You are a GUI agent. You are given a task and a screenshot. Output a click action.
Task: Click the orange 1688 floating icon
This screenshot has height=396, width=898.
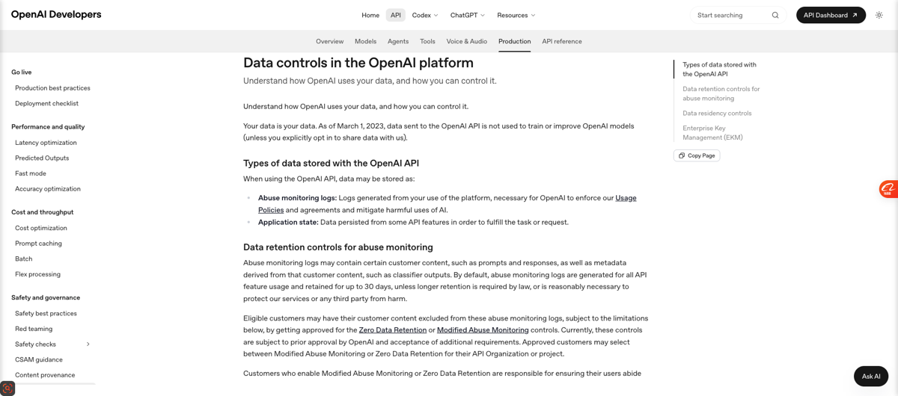(x=888, y=189)
